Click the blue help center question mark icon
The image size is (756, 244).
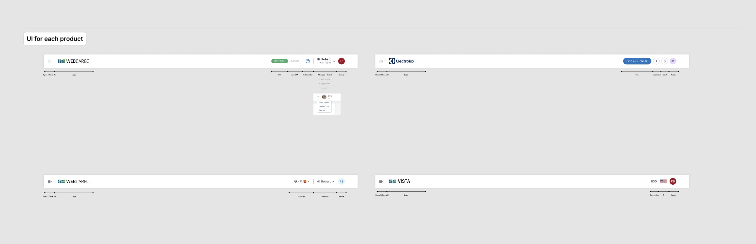click(308, 61)
